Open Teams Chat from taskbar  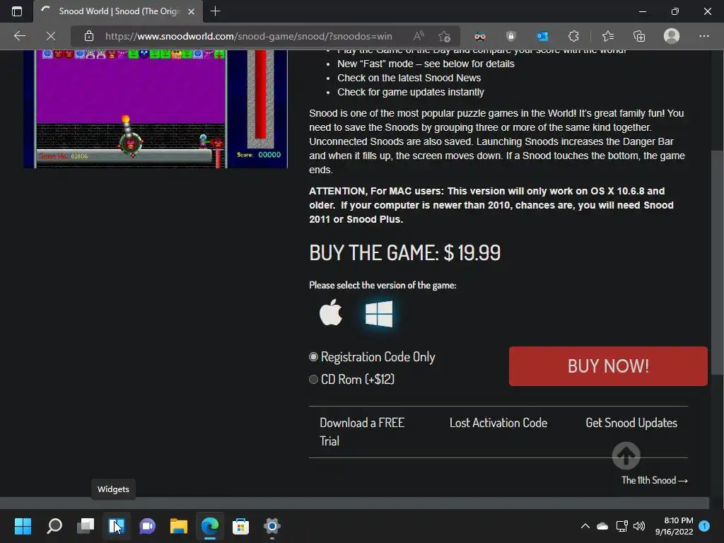[147, 526]
